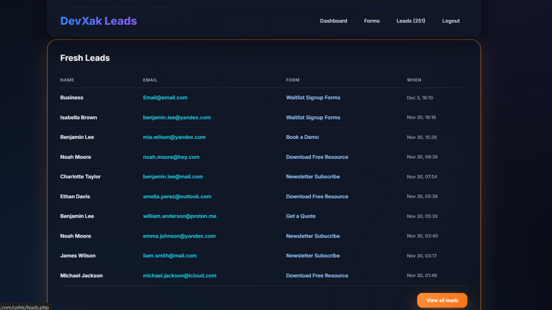Open the DevXak Leads logo link
The height and width of the screenshot is (310, 552).
98,21
